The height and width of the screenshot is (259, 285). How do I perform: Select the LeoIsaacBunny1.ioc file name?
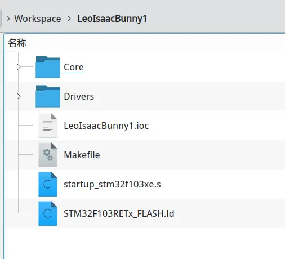[x=106, y=126]
